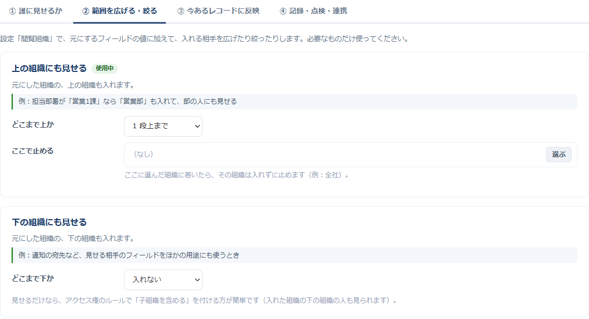The image size is (589, 319).
Task: Click the どこまで上か label
Action: click(x=33, y=125)
